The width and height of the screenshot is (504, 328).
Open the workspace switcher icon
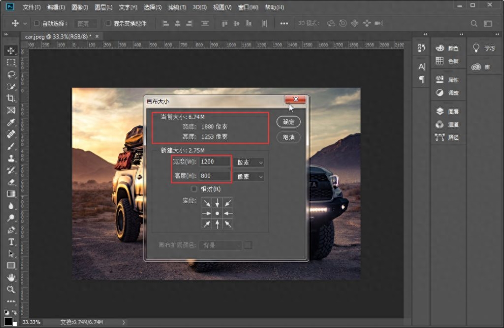(488, 23)
